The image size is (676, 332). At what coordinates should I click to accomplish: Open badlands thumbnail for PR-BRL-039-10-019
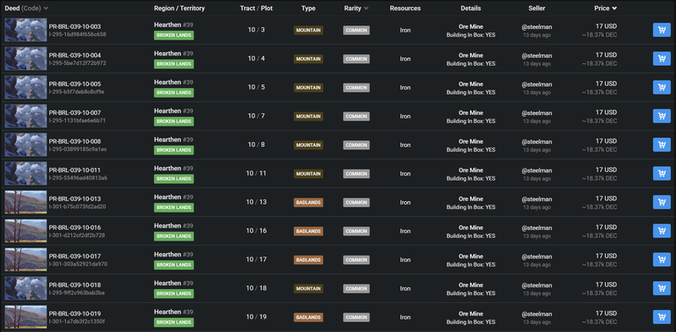click(26, 317)
